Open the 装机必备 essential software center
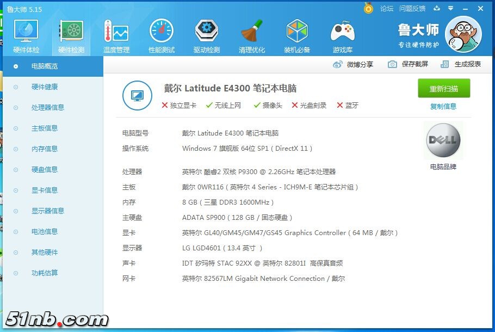Image resolution: width=495 pixels, height=332 pixels. (297, 34)
